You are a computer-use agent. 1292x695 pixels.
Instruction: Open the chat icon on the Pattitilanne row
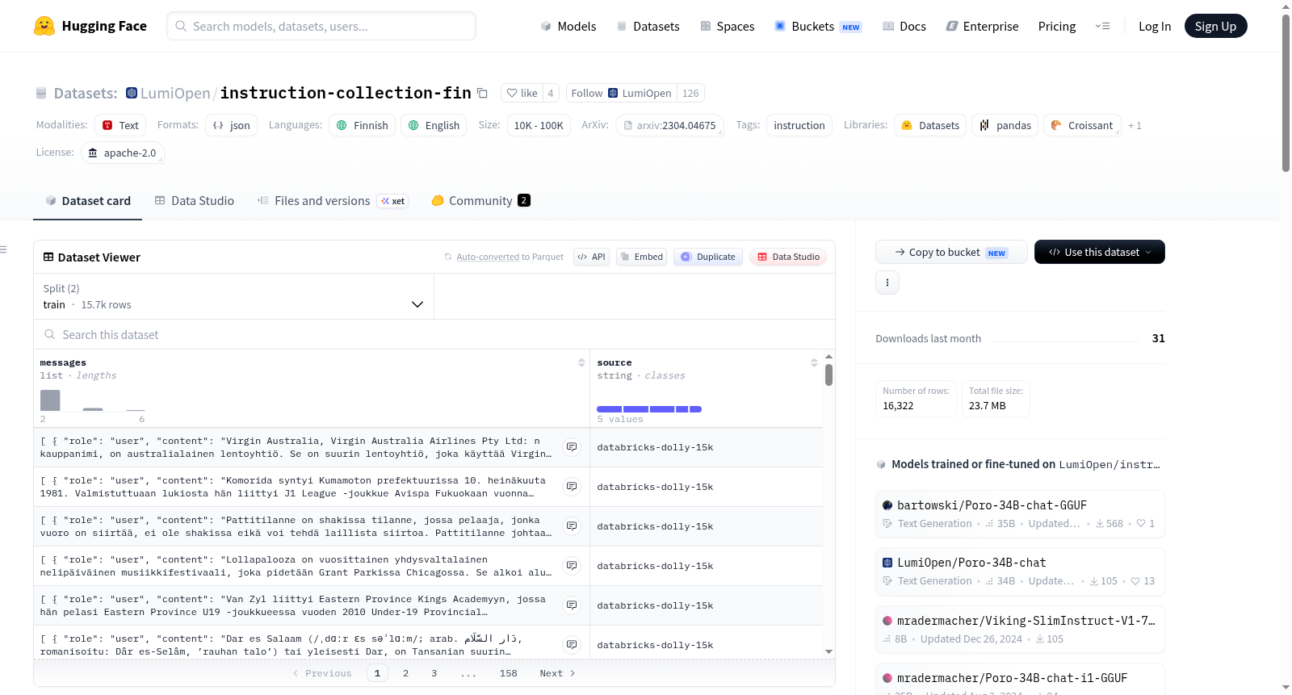[x=572, y=526]
